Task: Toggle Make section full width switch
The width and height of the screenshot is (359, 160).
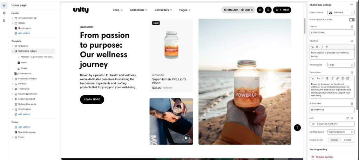Action: tap(352, 20)
